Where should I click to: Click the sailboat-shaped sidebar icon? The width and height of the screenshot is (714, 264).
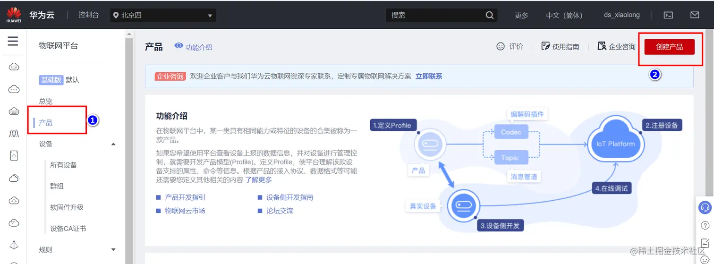14,245
